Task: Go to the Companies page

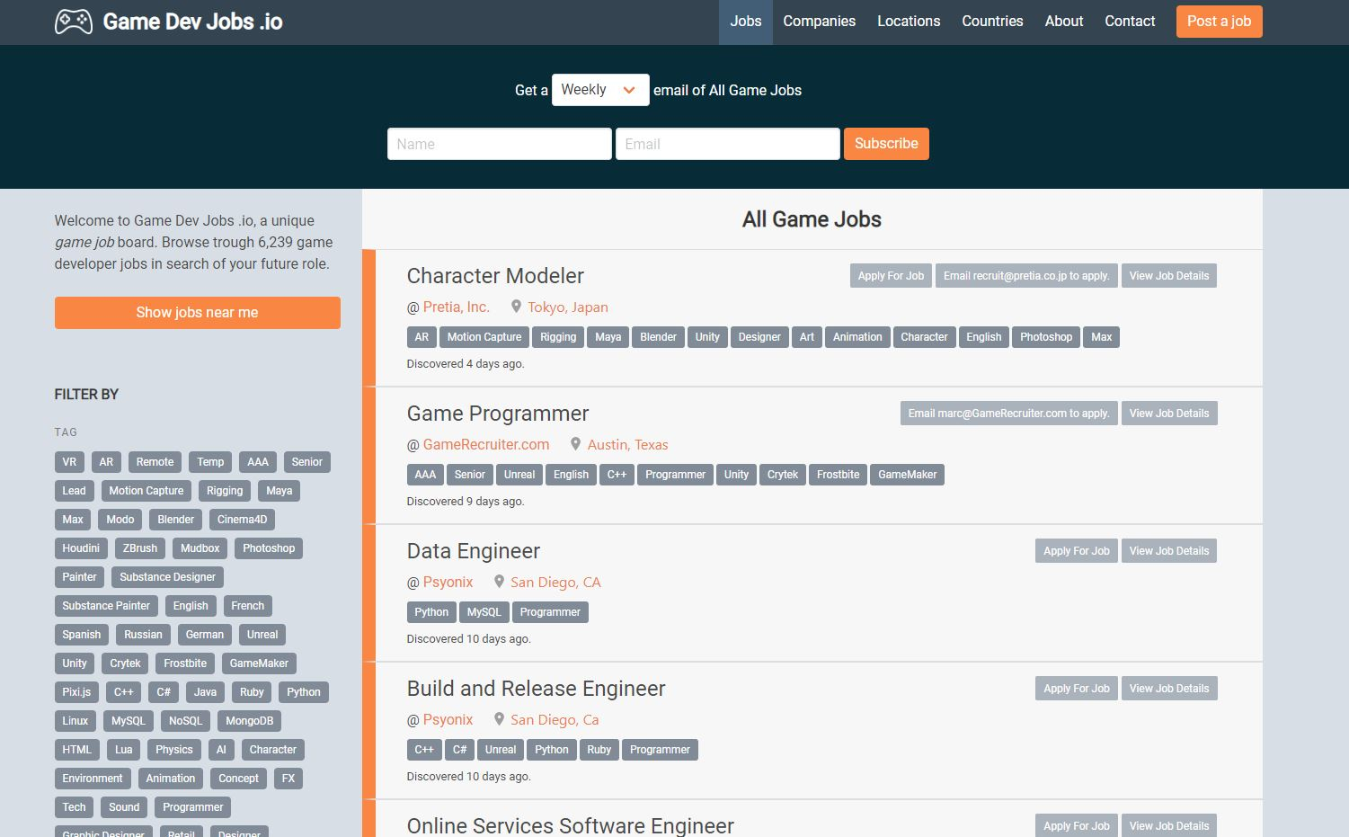Action: pyautogui.click(x=819, y=22)
